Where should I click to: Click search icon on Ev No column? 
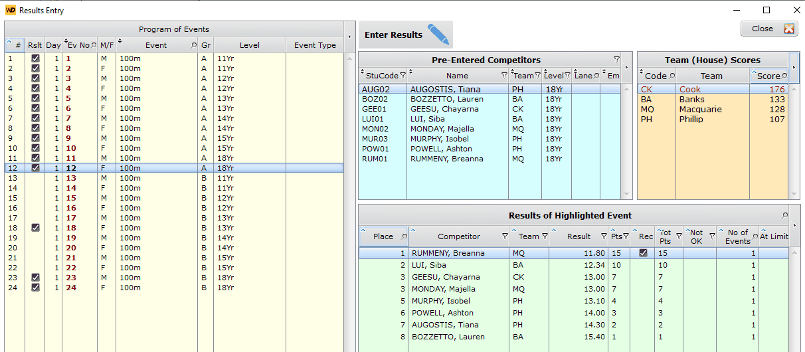(94, 45)
